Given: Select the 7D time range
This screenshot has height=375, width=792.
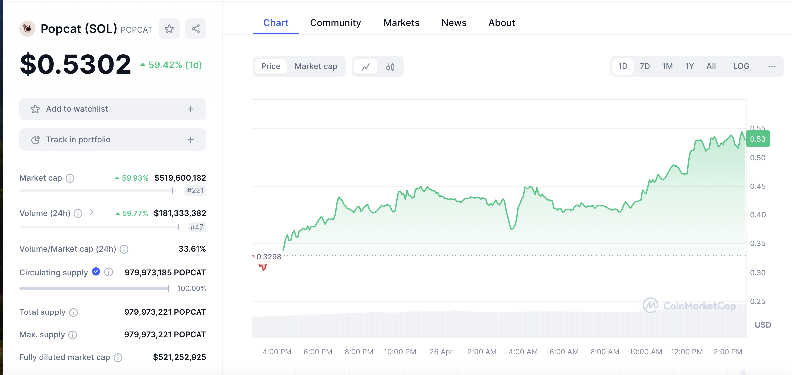Looking at the screenshot, I should point(645,66).
